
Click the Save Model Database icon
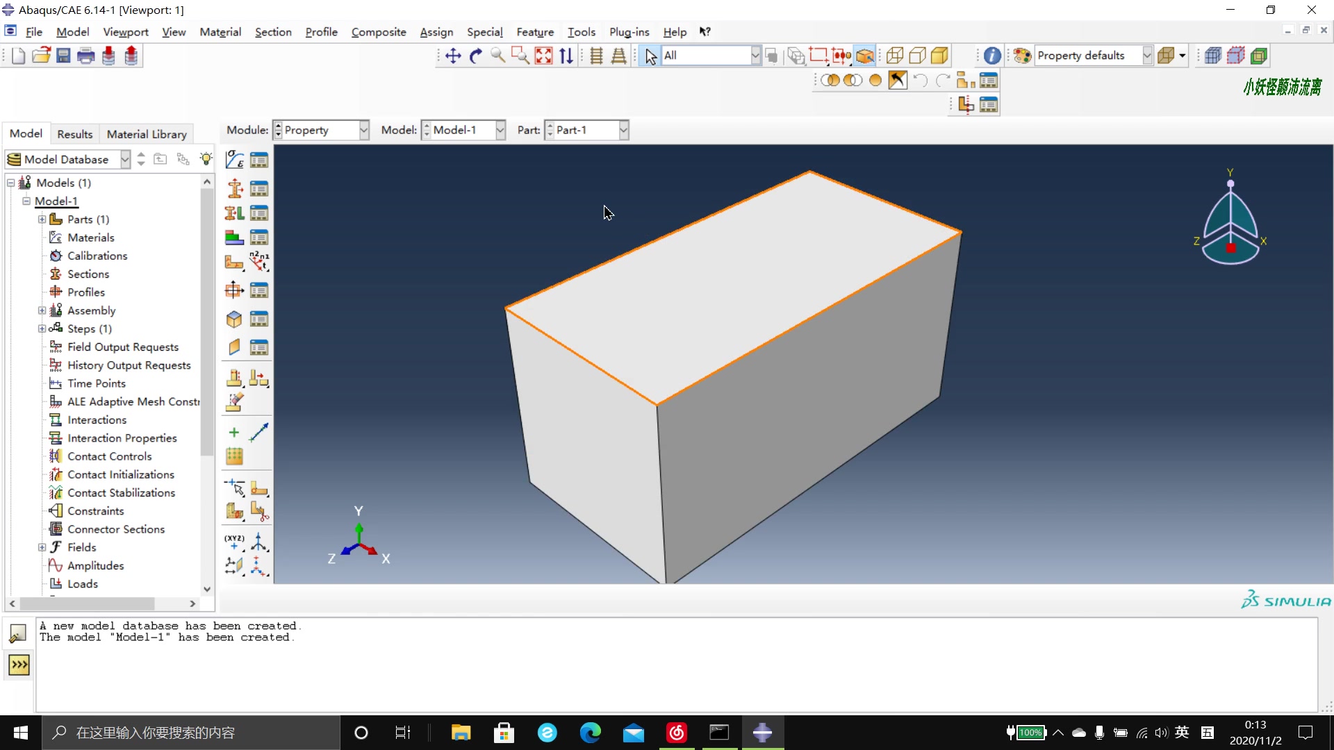[x=63, y=56]
